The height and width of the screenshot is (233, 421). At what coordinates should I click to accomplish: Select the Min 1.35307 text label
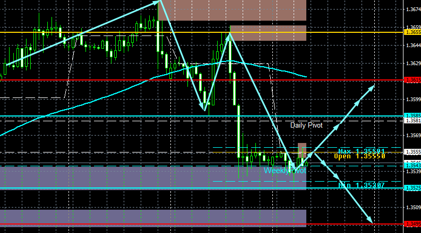[x=362, y=185]
